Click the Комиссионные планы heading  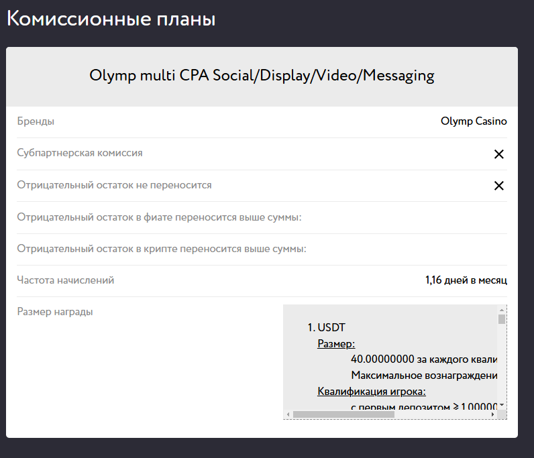coord(111,18)
